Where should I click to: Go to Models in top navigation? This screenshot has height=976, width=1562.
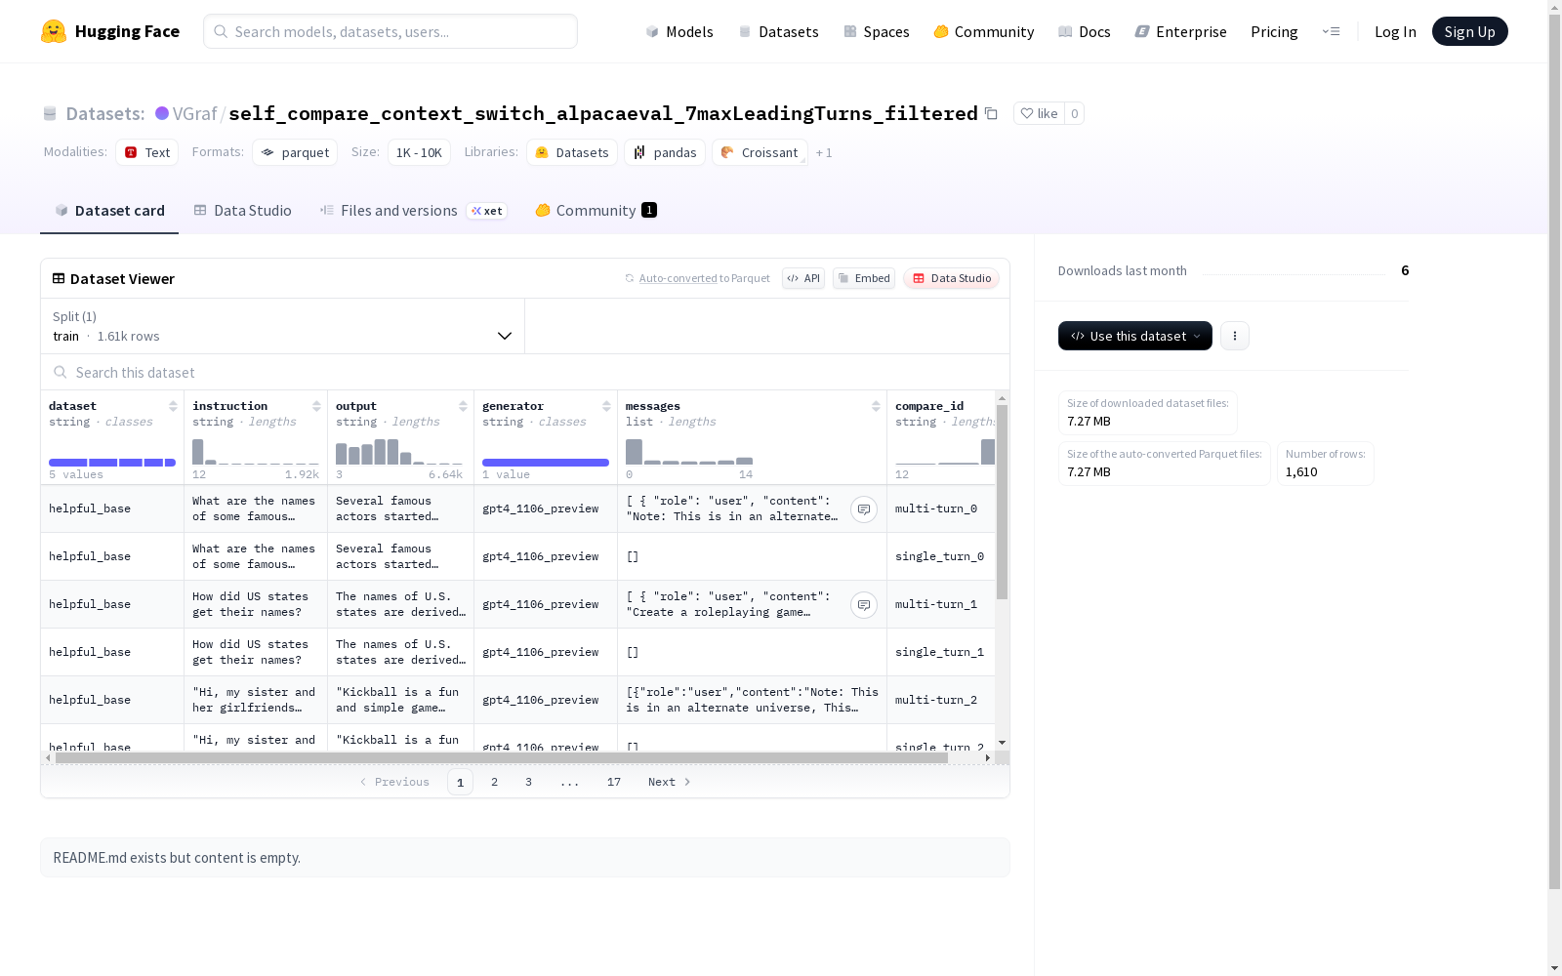[679, 31]
